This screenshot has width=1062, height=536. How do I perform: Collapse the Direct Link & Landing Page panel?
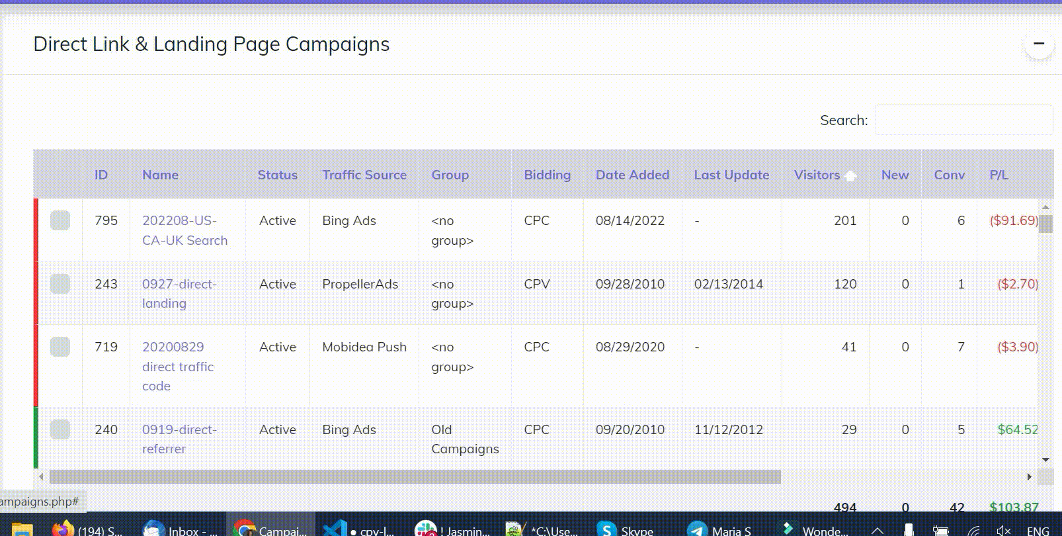point(1038,44)
